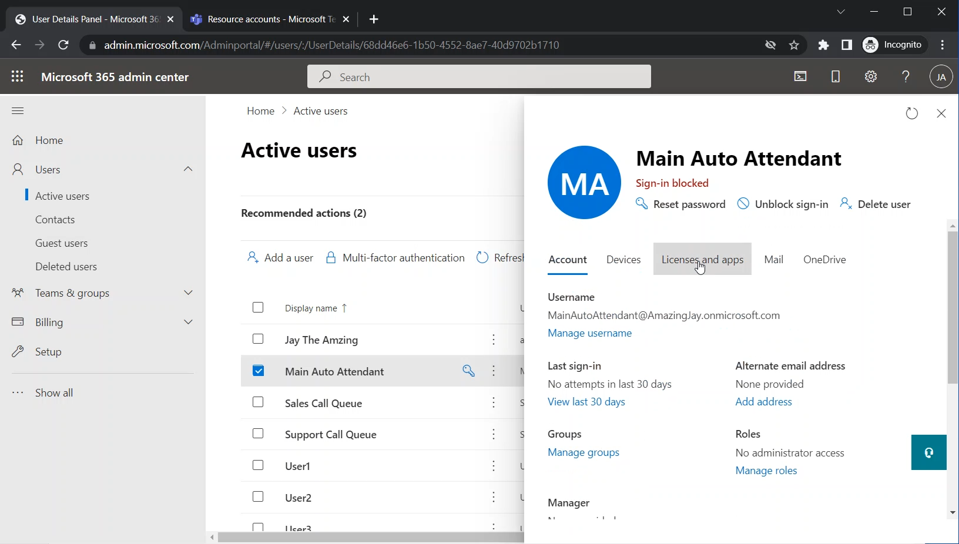Viewport: 959px width, 544px height.
Task: Toggle the select-all users checkbox
Action: pyautogui.click(x=258, y=308)
